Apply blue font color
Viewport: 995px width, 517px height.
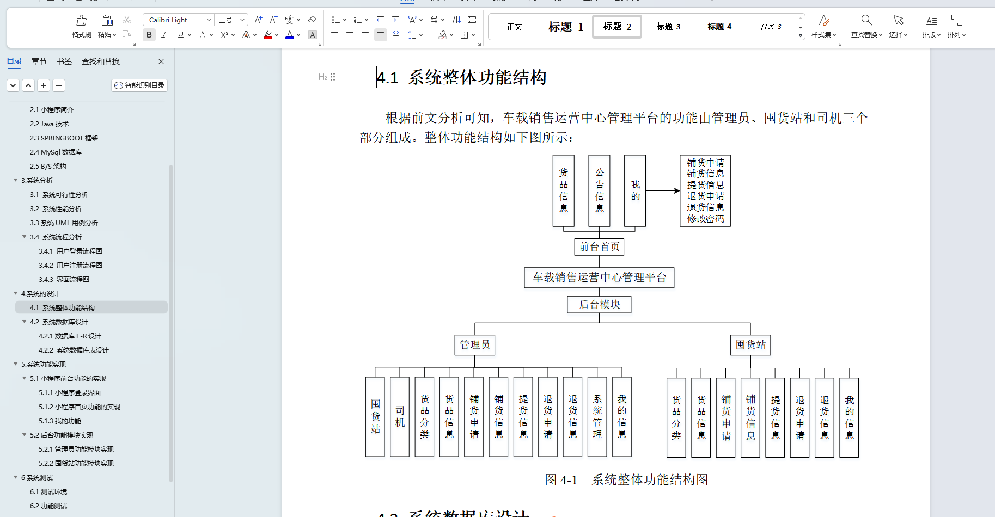coord(290,35)
